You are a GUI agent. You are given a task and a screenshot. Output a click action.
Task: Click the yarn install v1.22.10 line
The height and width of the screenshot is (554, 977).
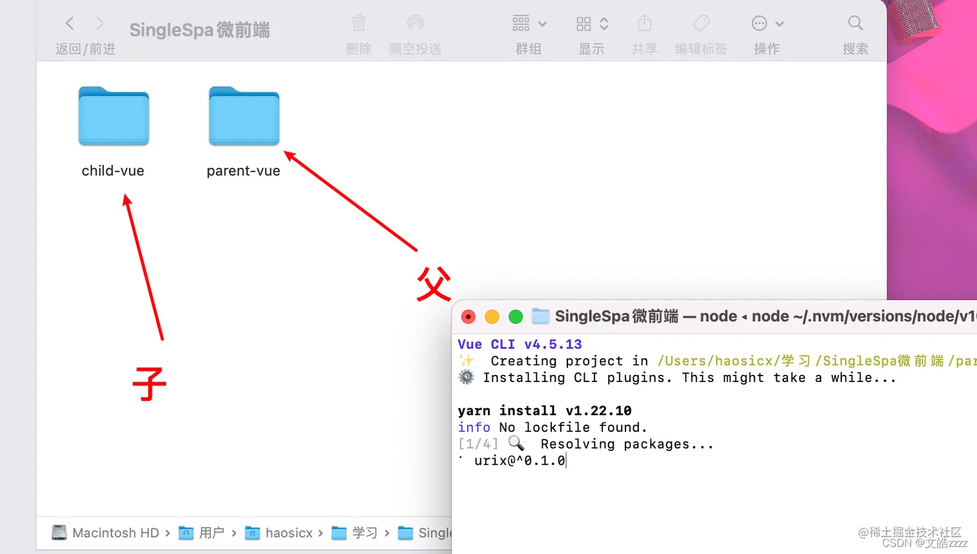point(545,411)
